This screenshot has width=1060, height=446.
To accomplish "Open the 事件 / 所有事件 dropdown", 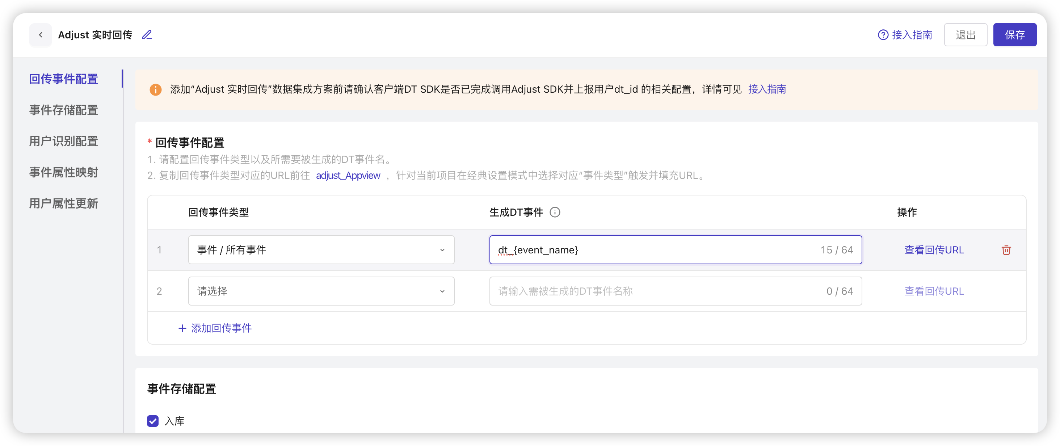I will tap(321, 250).
